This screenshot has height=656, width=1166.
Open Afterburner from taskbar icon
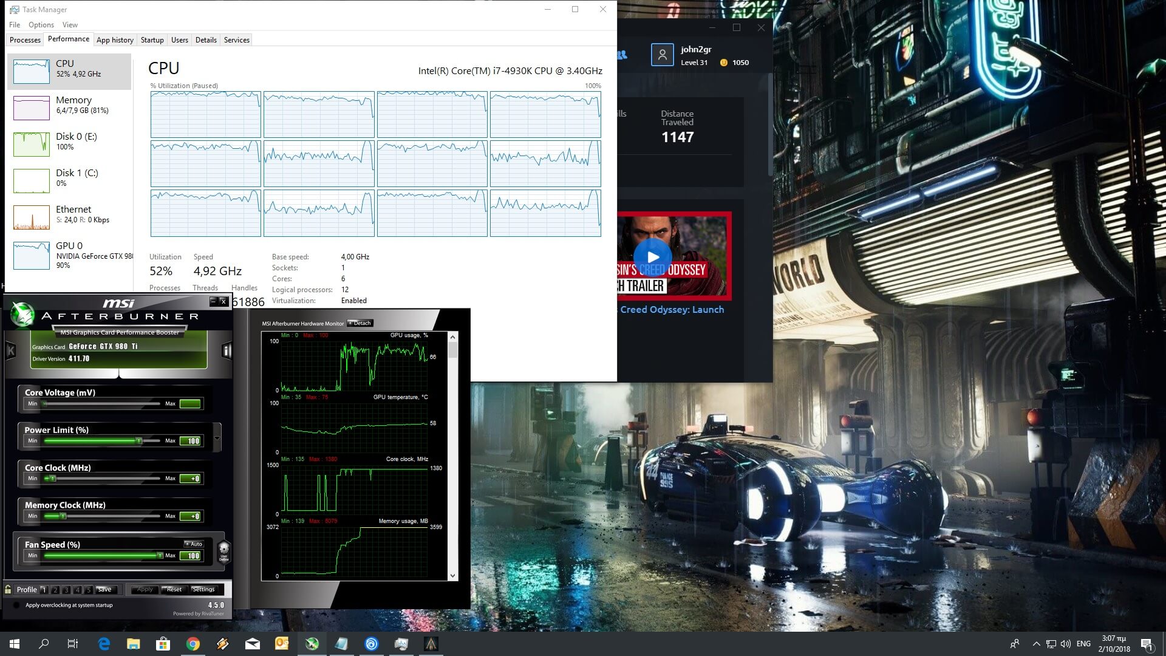(312, 644)
